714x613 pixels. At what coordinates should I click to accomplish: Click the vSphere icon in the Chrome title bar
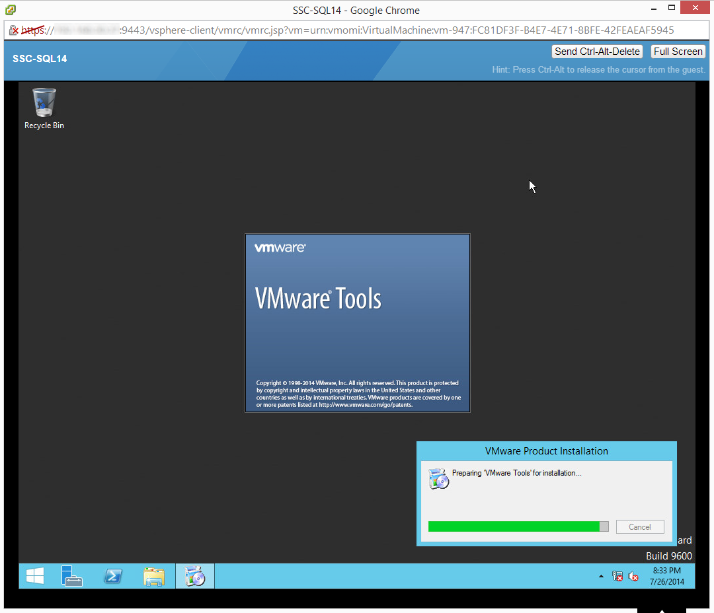pos(11,9)
